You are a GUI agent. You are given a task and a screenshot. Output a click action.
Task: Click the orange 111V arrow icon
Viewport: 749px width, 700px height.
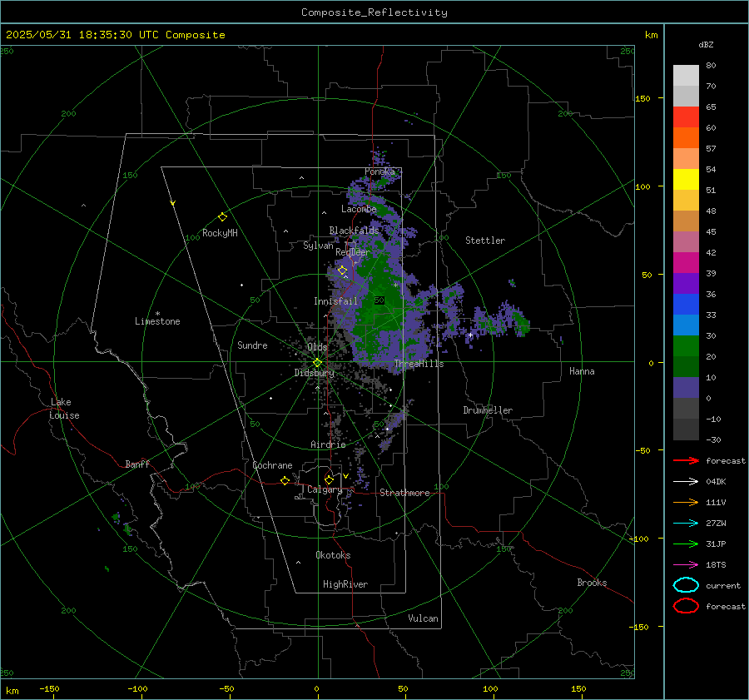point(686,502)
